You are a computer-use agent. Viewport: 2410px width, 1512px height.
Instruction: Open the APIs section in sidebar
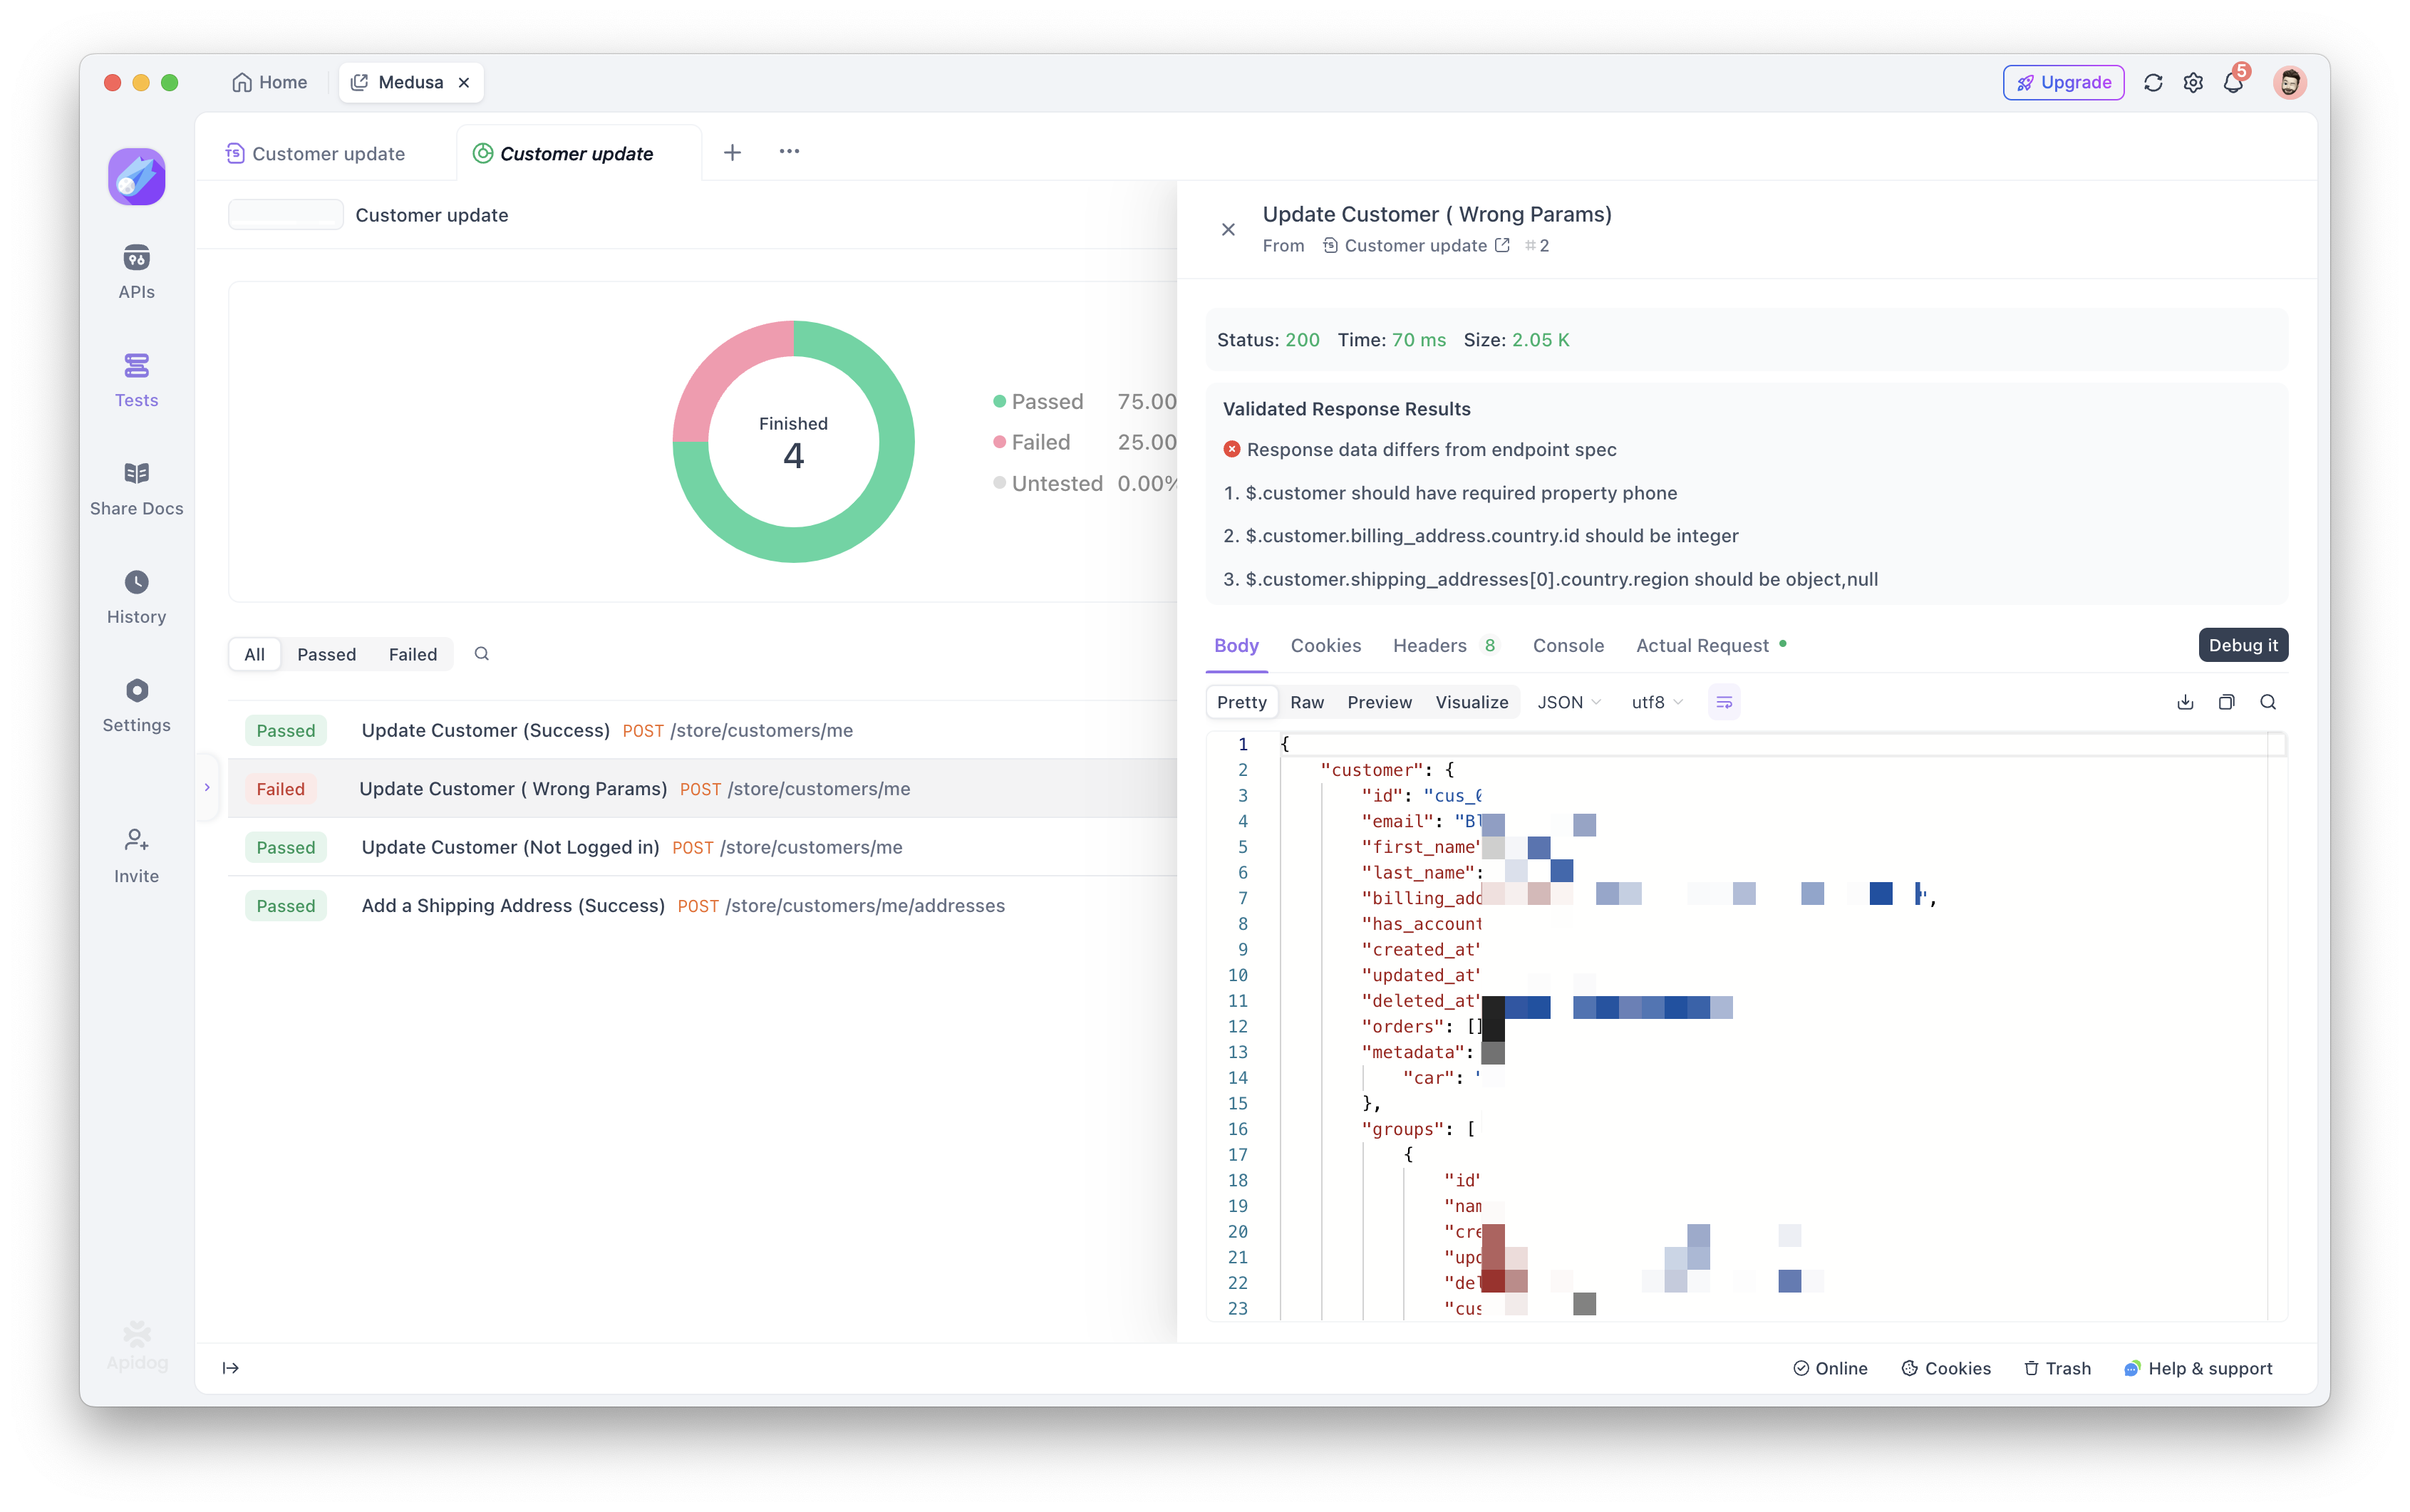pos(136,271)
